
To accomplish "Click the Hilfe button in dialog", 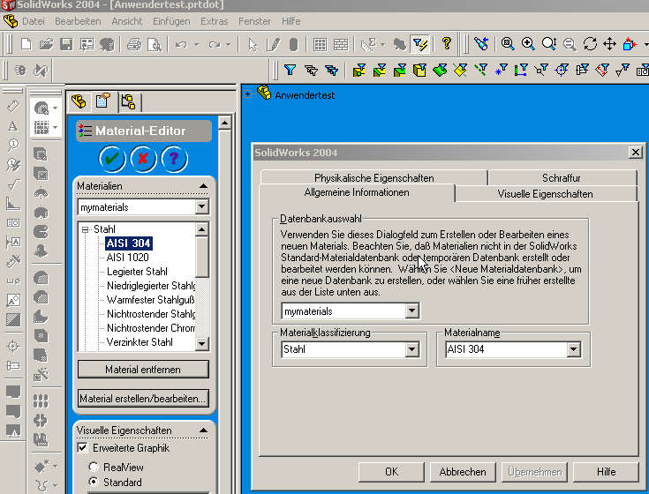I will (x=606, y=472).
